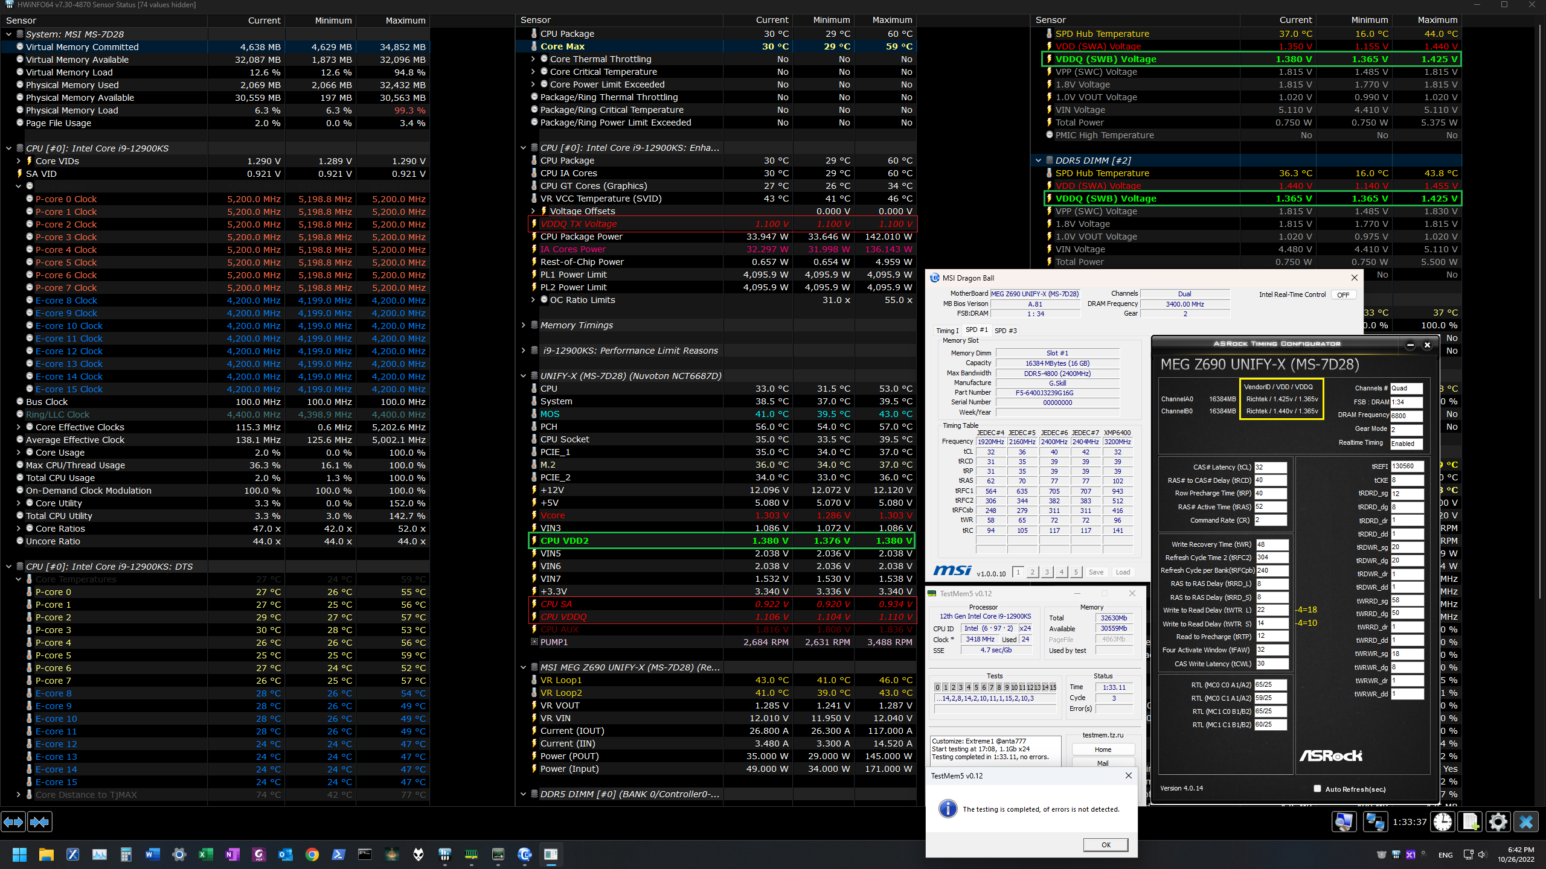Collapse the DDR5 DIMM [#2] group
This screenshot has width=1546, height=869.
point(1039,161)
